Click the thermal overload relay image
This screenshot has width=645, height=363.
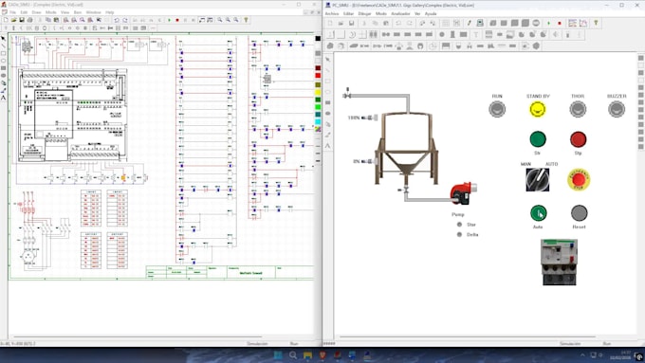tap(559, 262)
